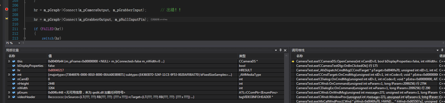
Task: Select the nWidth value 3264
Action: point(51,88)
